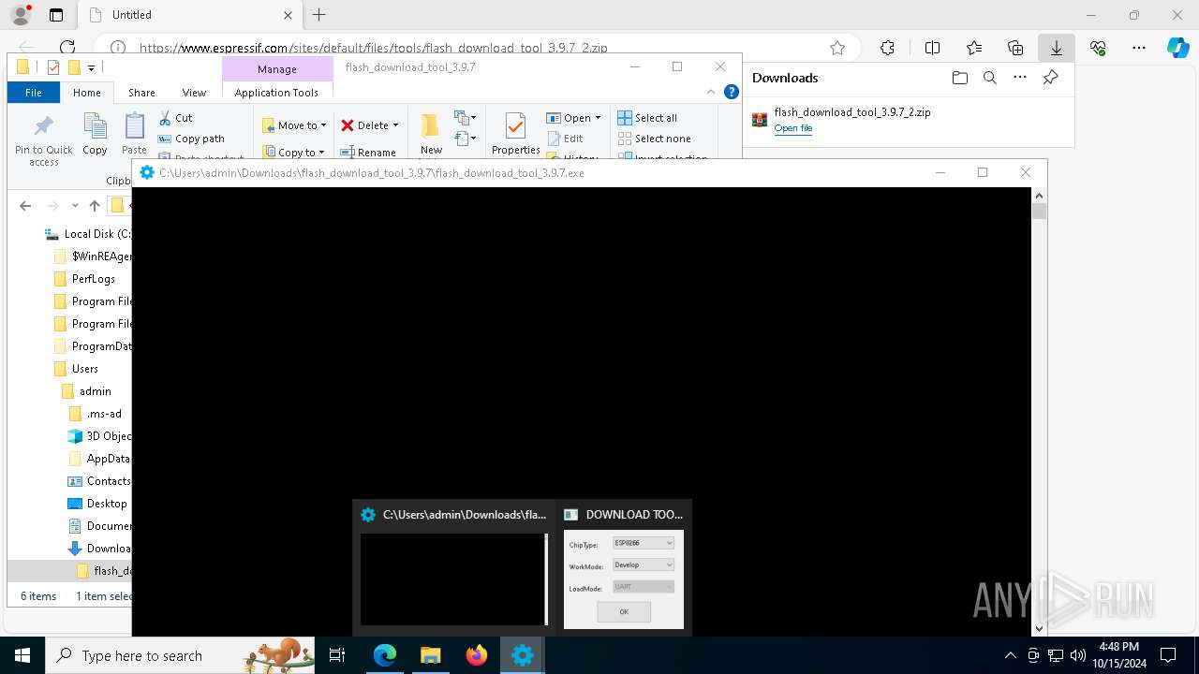
Task: Open Edge Favorites list icon
Action: pyautogui.click(x=974, y=48)
